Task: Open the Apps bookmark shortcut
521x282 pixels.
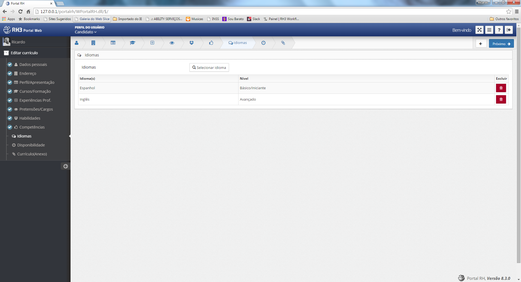Action: (x=8, y=19)
